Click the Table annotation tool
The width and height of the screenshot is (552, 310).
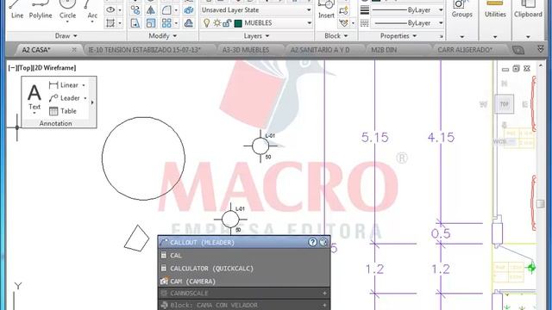tap(63, 111)
